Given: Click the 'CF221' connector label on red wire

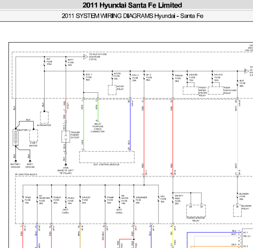Looking at the screenshot, I should [67, 106].
